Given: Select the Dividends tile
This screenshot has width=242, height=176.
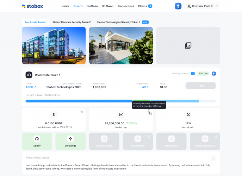Looking at the screenshot, I should tap(70, 141).
